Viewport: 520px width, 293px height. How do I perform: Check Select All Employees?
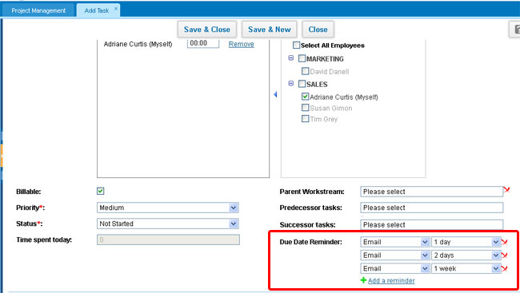pos(296,45)
